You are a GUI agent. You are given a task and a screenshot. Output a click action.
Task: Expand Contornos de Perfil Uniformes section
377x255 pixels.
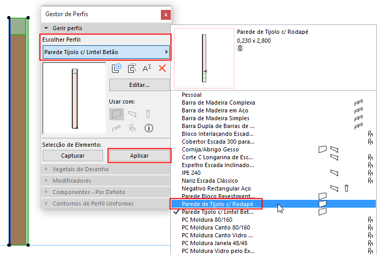click(106, 203)
